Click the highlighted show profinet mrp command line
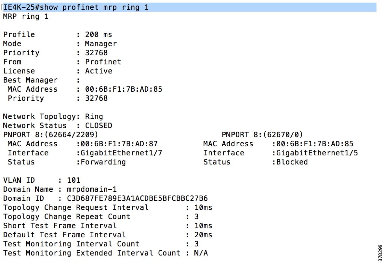 [x=190, y=7]
